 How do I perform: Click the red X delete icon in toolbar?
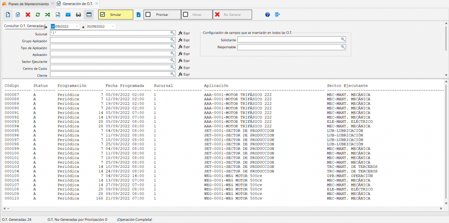[x=28, y=14]
